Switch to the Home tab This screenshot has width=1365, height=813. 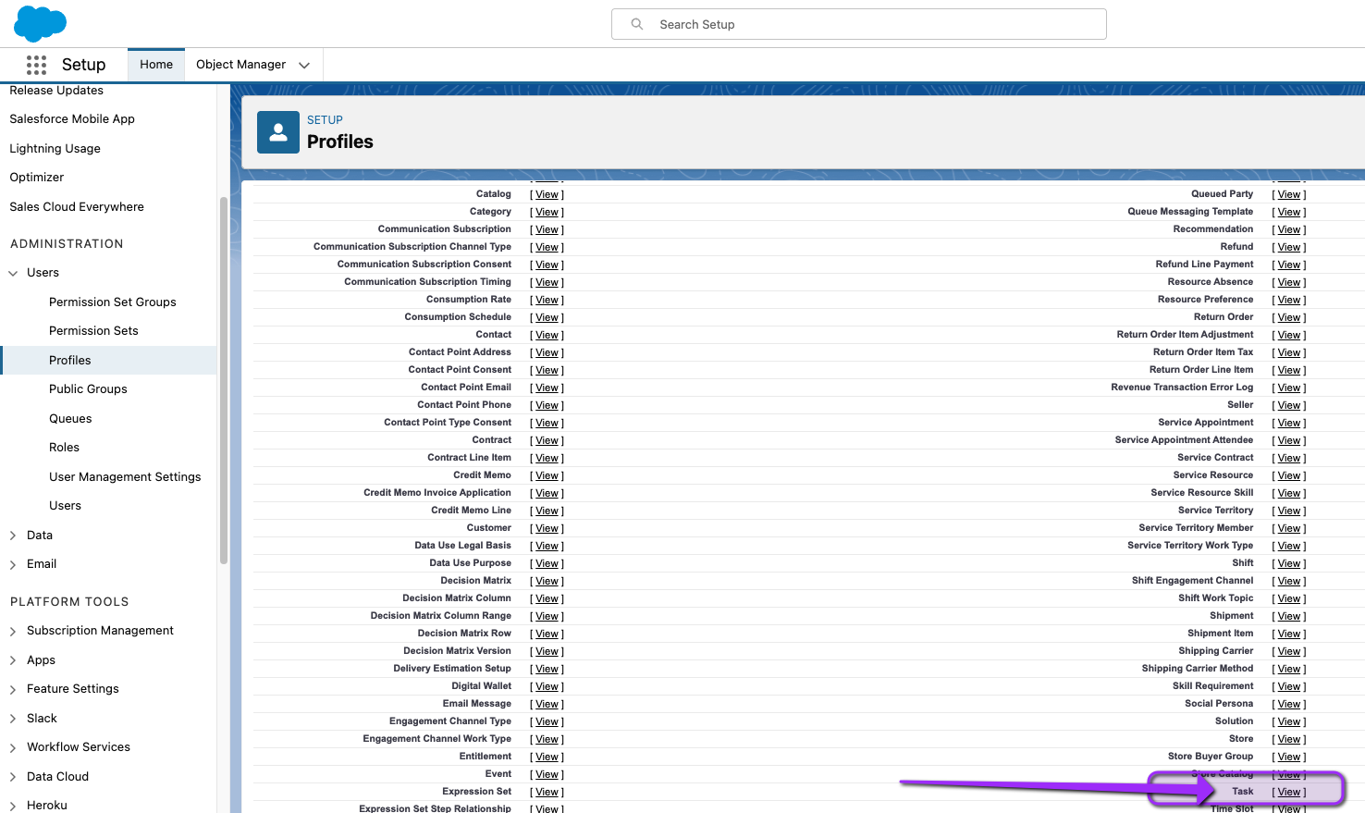coord(156,65)
